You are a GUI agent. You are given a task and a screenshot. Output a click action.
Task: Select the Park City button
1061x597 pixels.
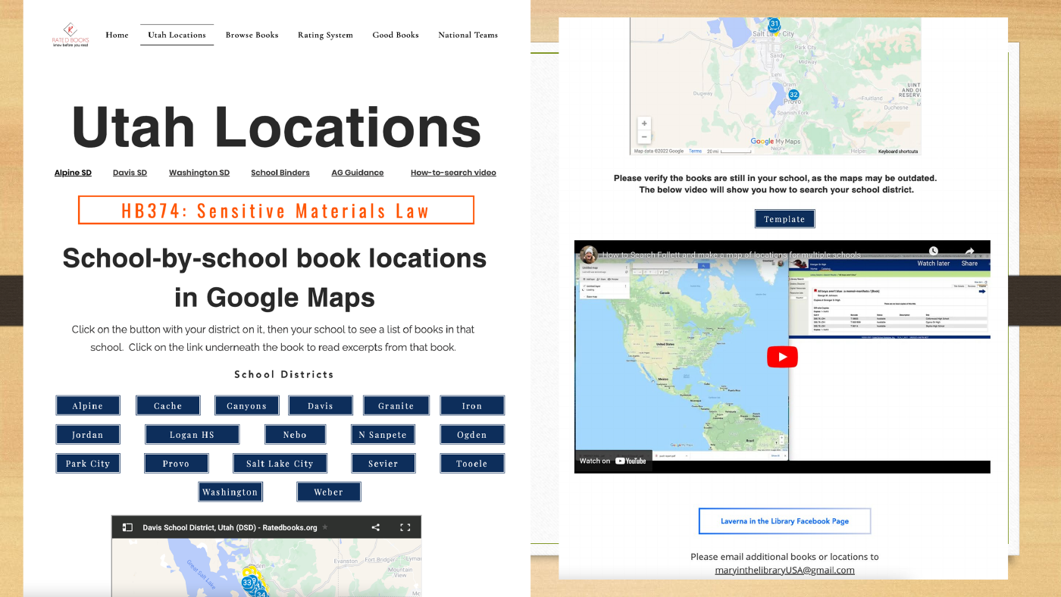pyautogui.click(x=88, y=463)
